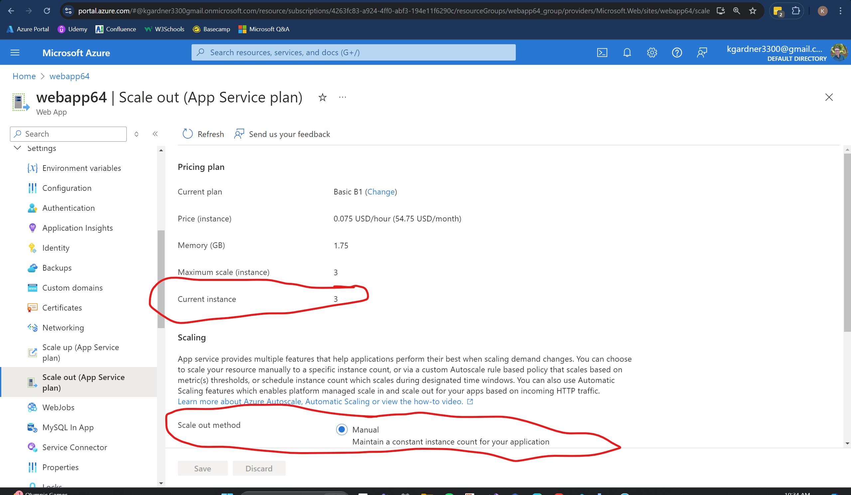Open the Azure portal hamburger menu

point(15,53)
